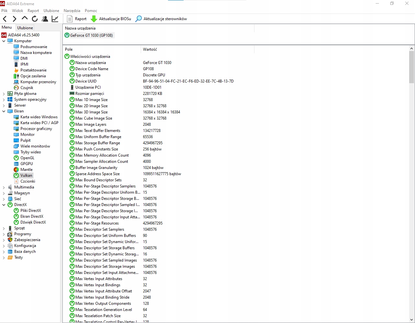415x323 pixels.
Task: Click the Nazwa urządzenia column header
Action: [158, 28]
